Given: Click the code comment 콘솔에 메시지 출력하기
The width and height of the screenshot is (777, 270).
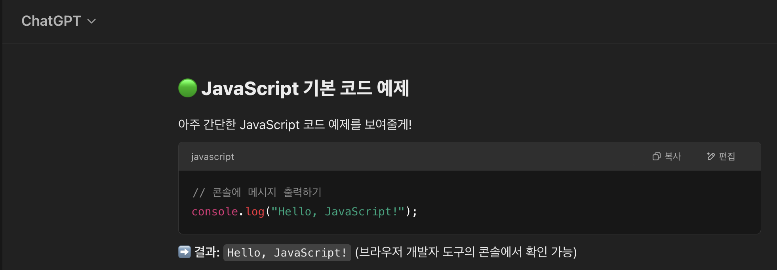Looking at the screenshot, I should point(257,192).
